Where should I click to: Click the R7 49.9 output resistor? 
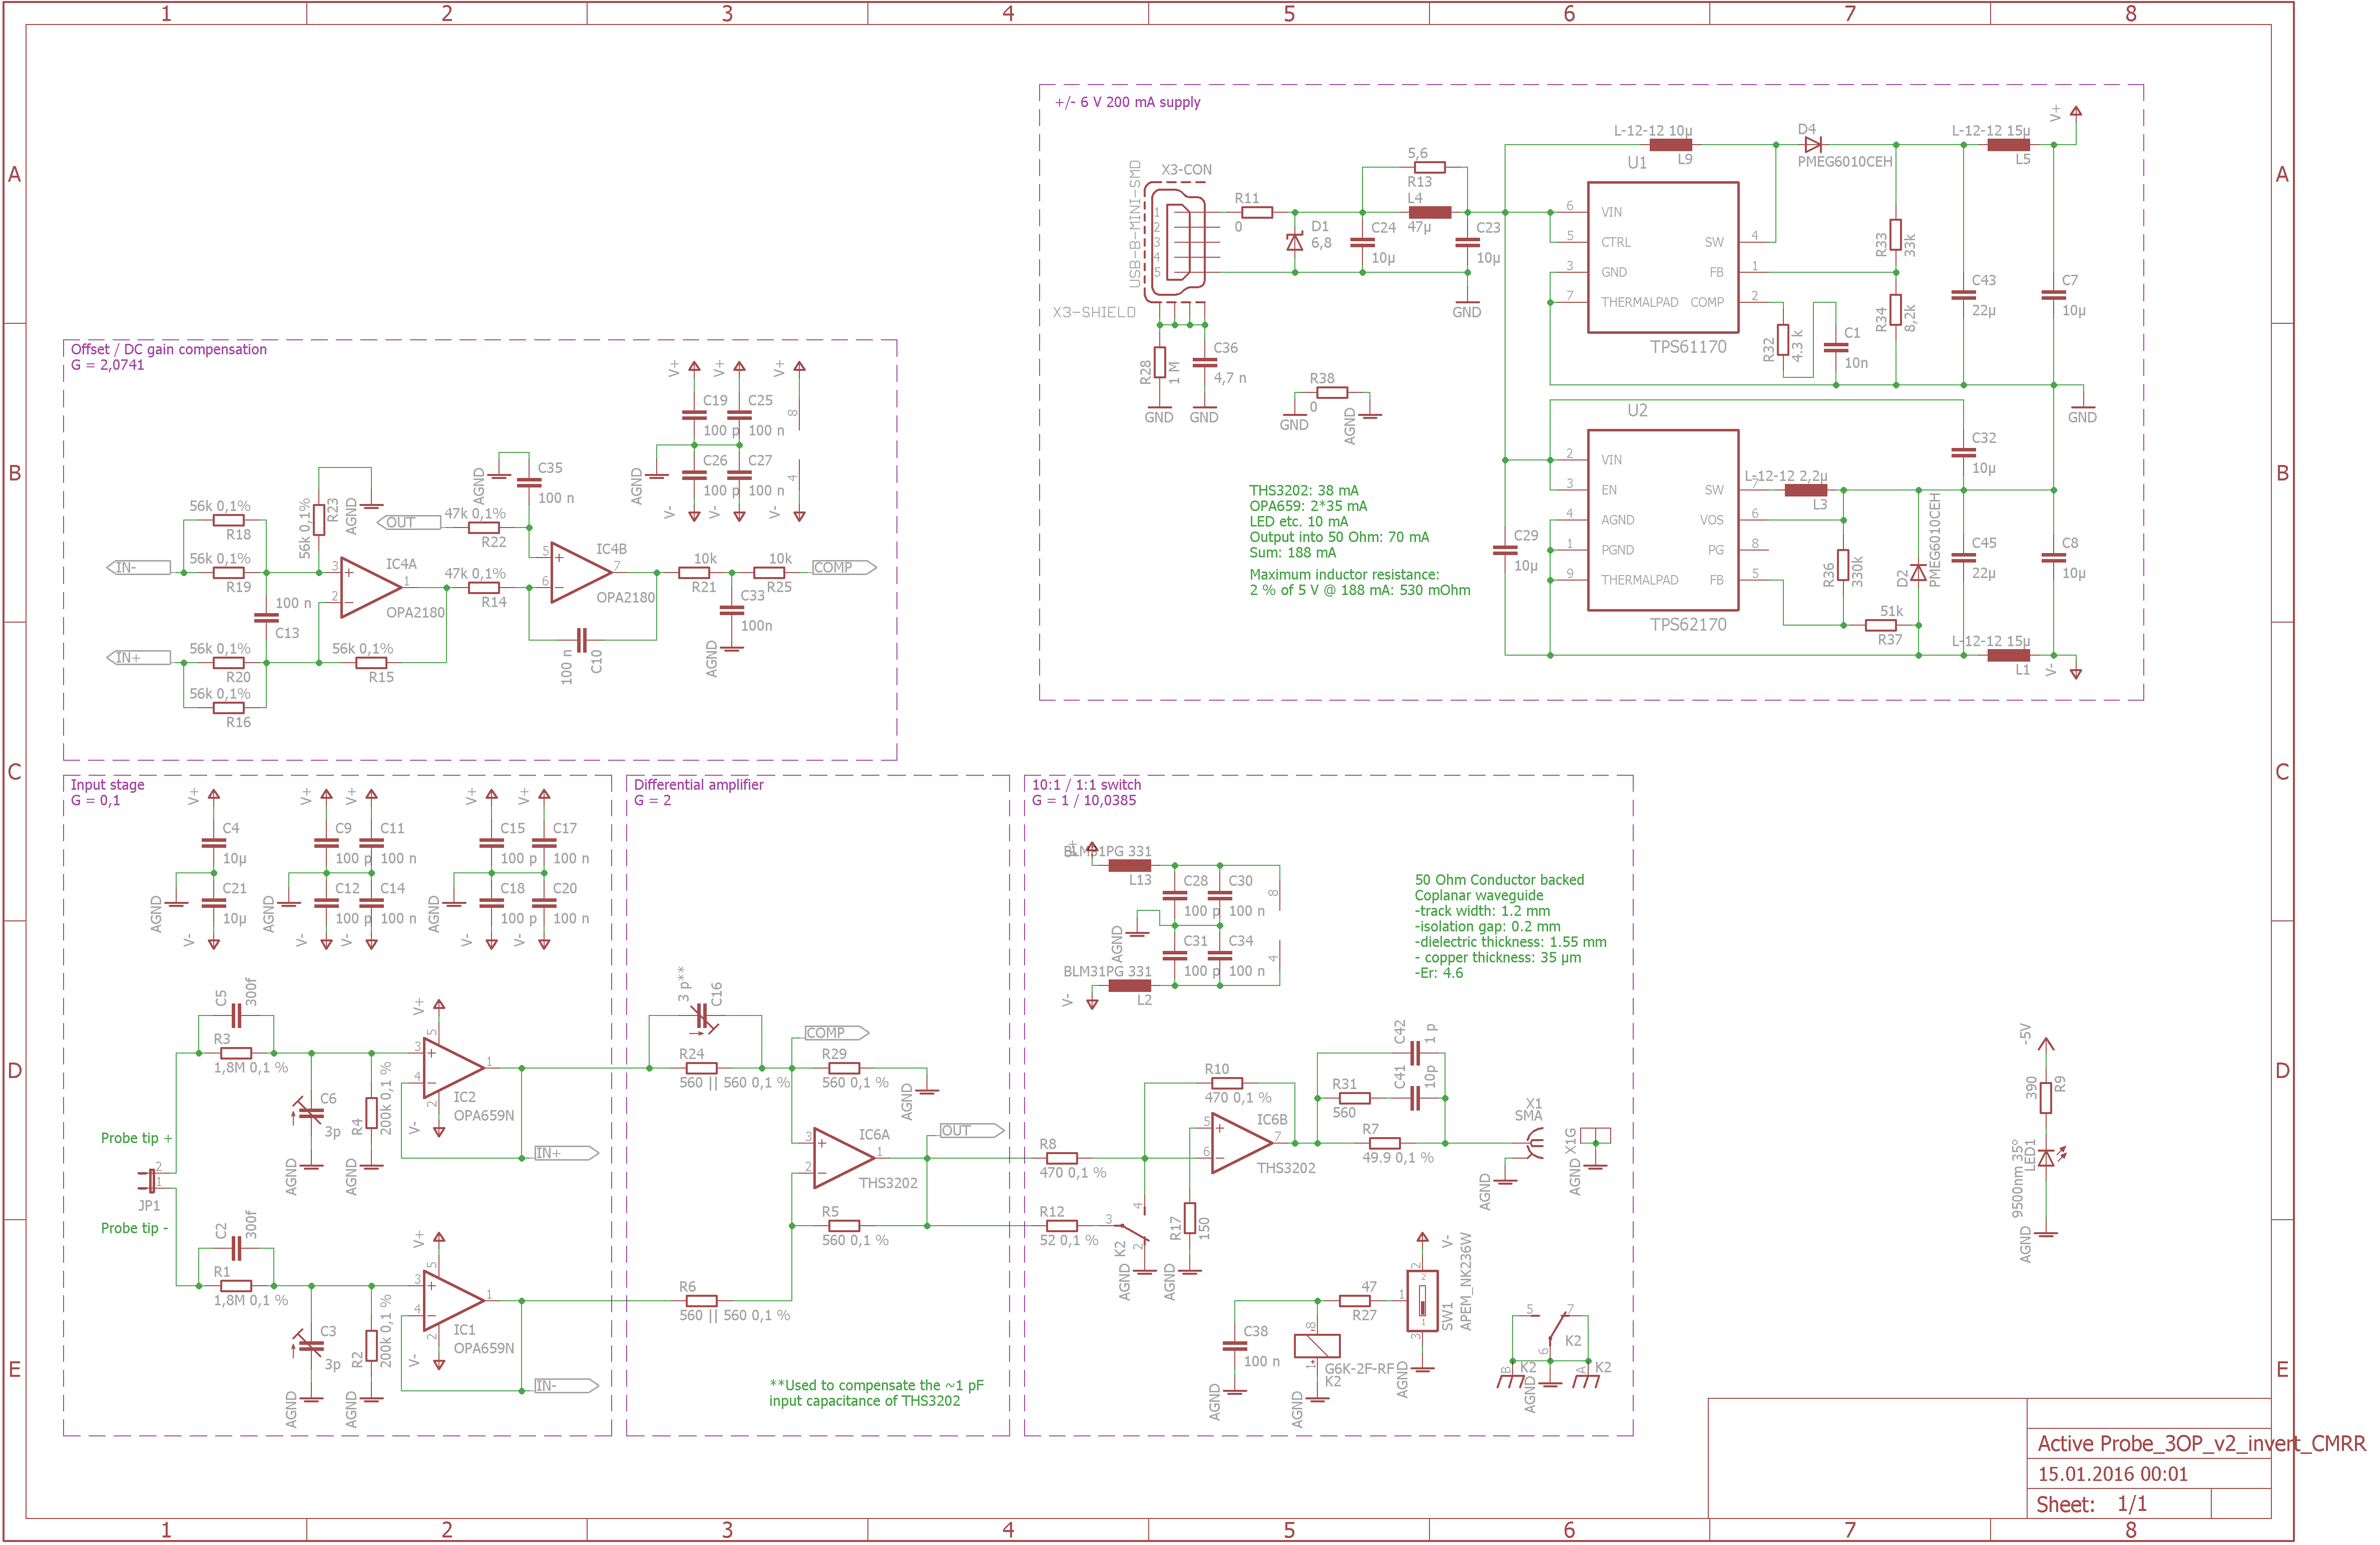(1384, 1142)
